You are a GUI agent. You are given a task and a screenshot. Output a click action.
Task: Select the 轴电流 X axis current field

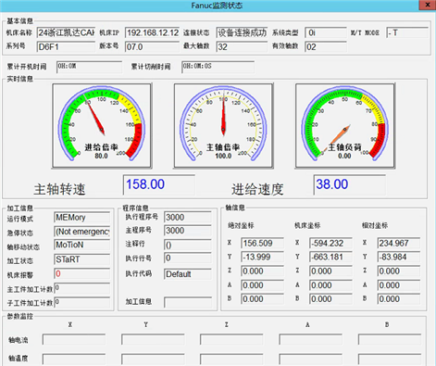74,339
